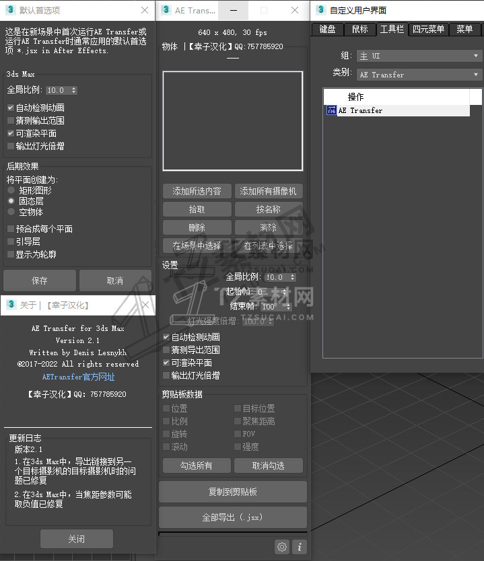Click the 3ds Max logo in AE Trans... title bar

[x=166, y=9]
